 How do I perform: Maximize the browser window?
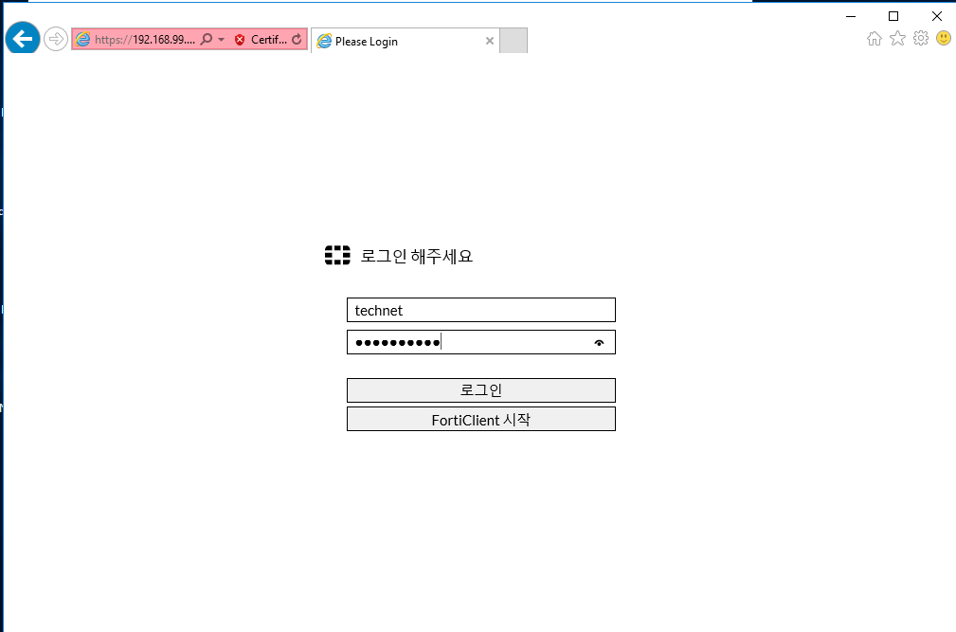point(893,16)
